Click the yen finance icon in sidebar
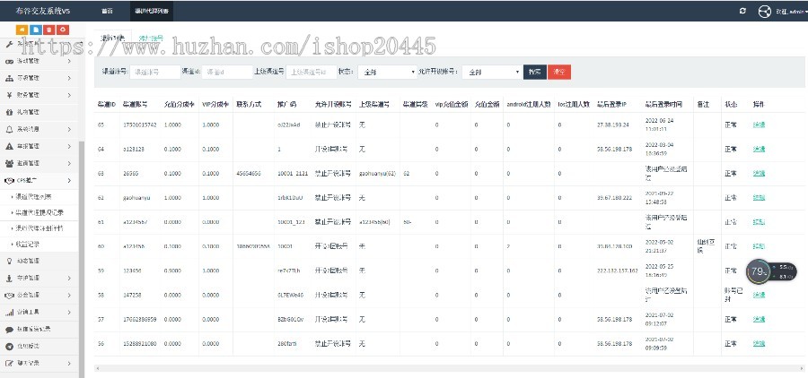The height and width of the screenshot is (378, 808). point(9,95)
